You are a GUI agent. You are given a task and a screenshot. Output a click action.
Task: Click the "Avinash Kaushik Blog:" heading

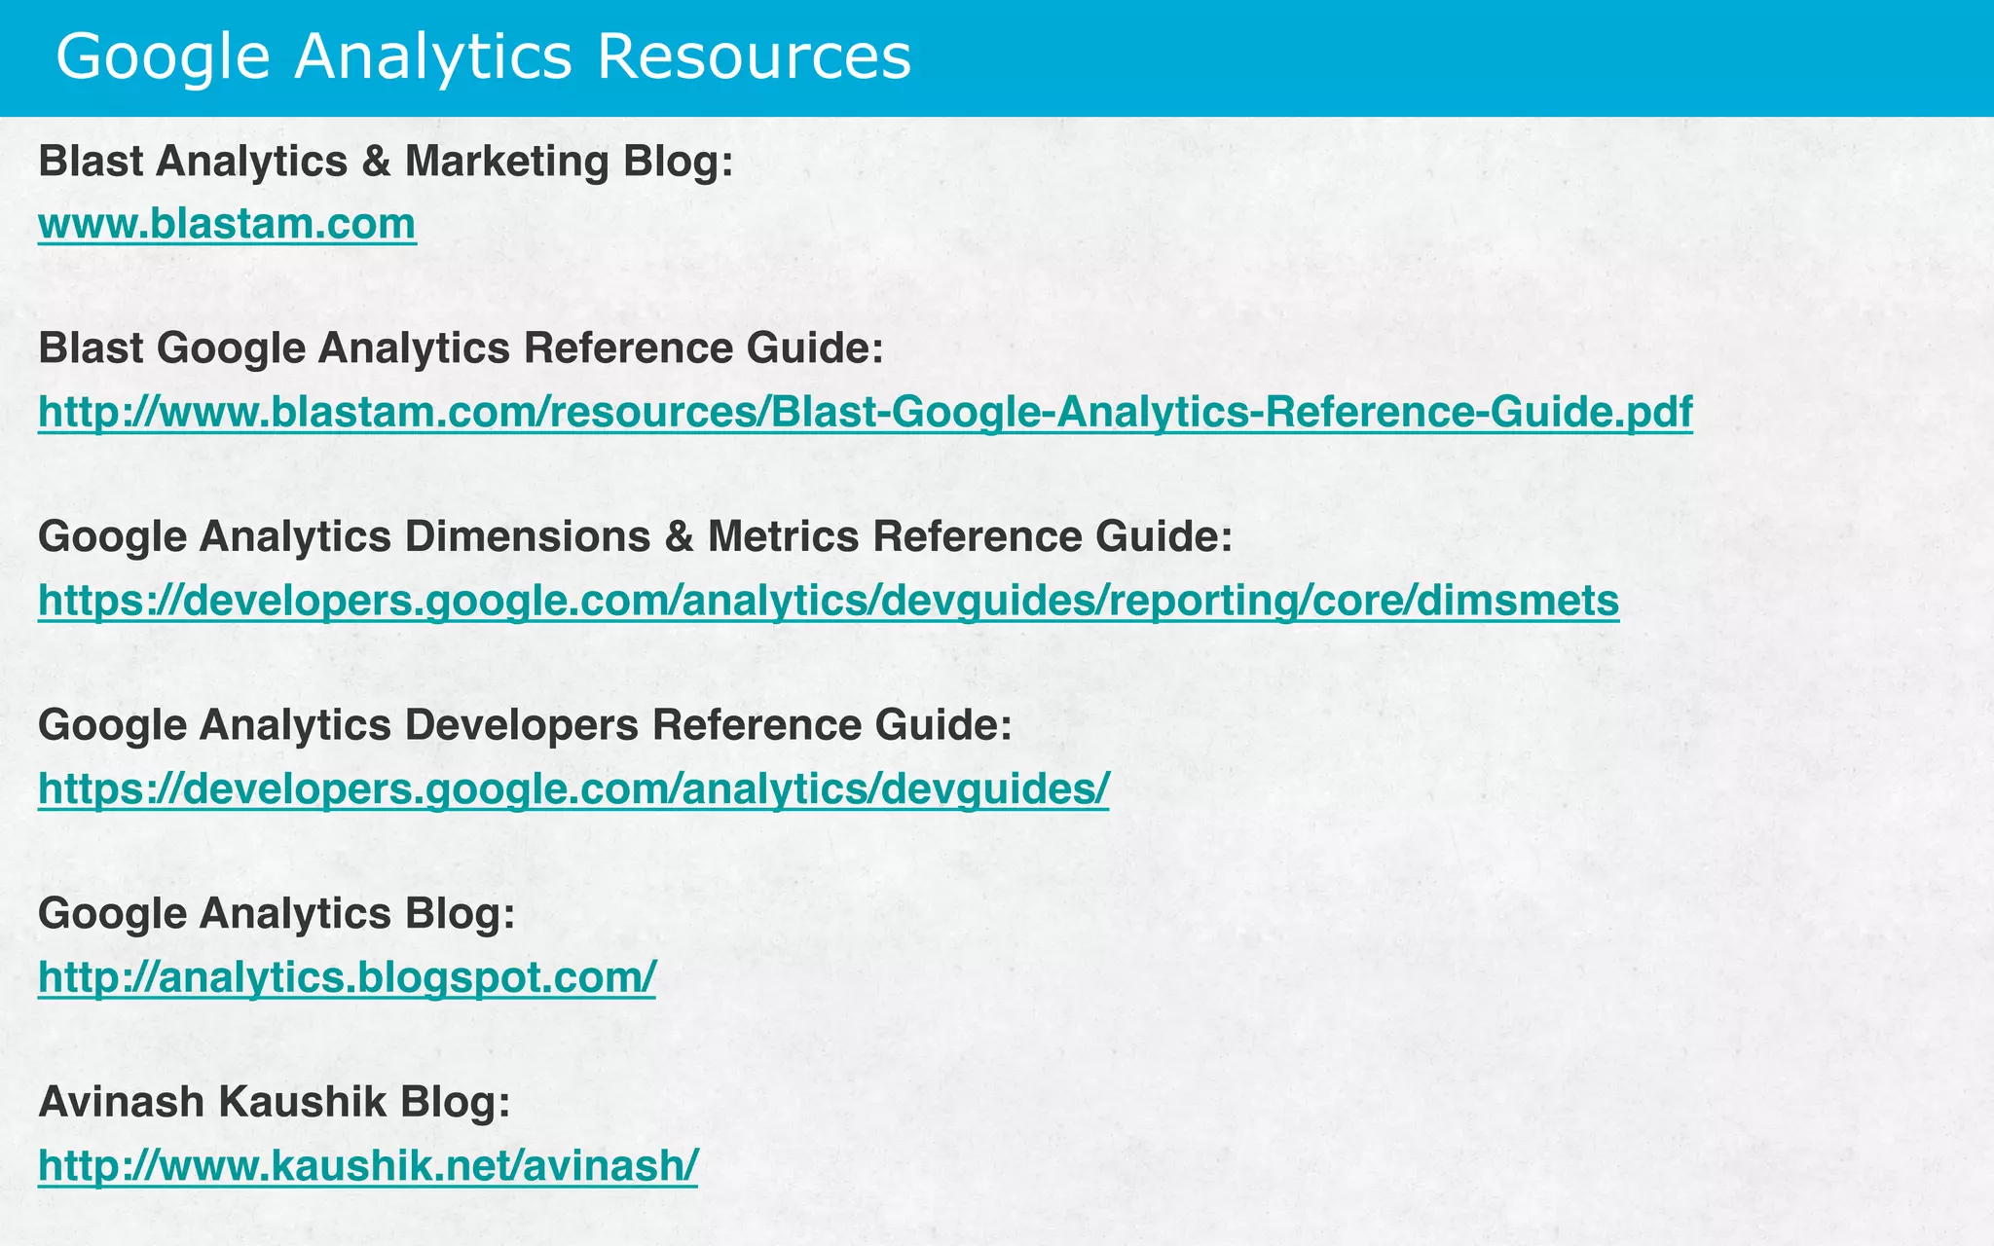tap(274, 1102)
